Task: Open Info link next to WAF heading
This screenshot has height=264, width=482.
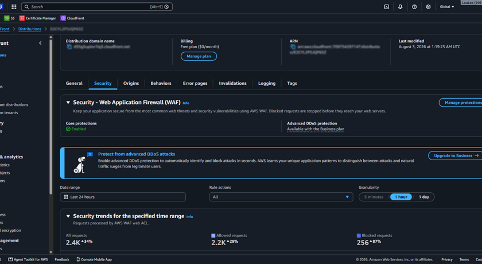Action: [186, 103]
